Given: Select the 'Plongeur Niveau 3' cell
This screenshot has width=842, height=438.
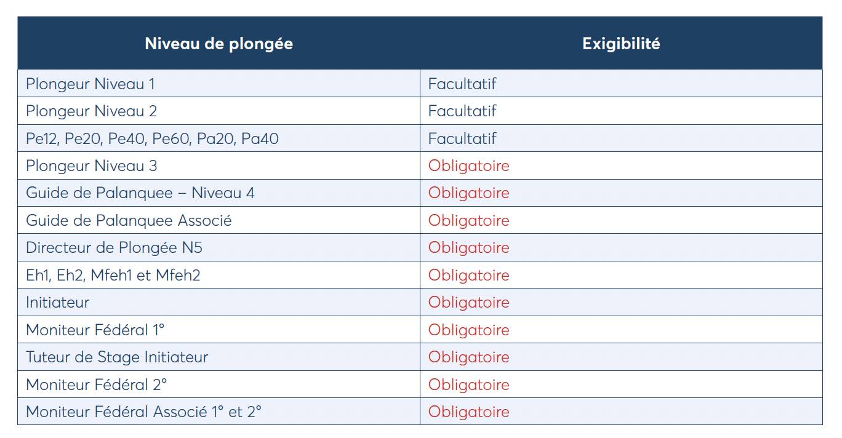Looking at the screenshot, I should click(x=219, y=165).
